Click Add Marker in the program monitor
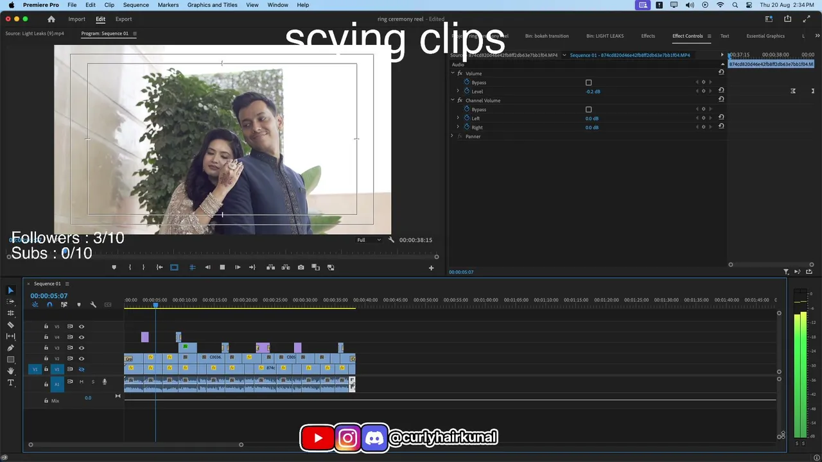 [x=114, y=268]
